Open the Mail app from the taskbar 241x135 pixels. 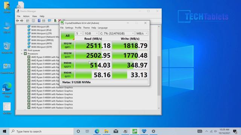click(x=116, y=131)
